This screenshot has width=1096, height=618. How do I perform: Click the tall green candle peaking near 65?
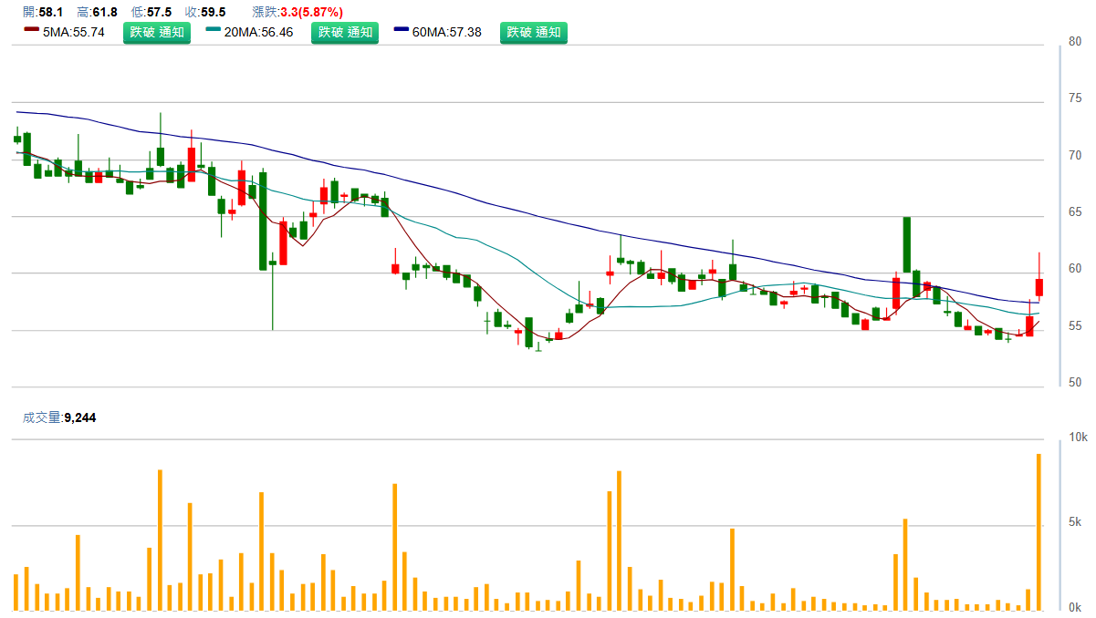(x=907, y=244)
